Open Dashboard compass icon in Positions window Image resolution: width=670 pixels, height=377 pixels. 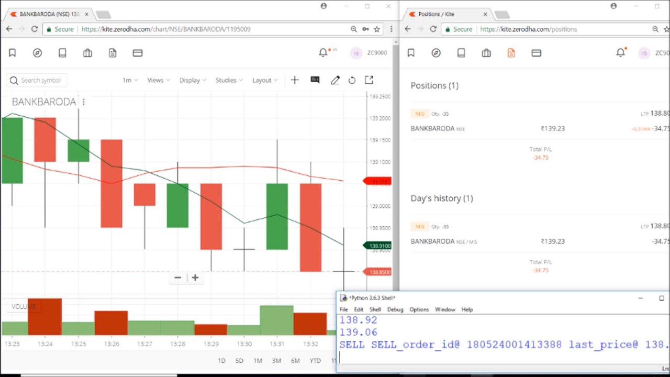click(x=436, y=53)
